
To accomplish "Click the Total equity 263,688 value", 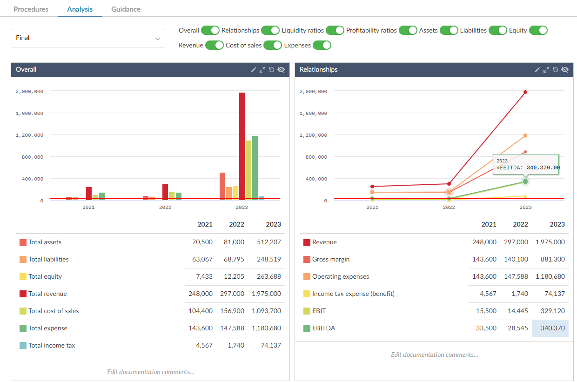I will [269, 277].
